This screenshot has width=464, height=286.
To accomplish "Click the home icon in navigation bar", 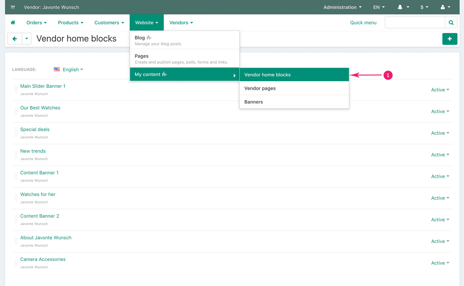I will [x=13, y=23].
